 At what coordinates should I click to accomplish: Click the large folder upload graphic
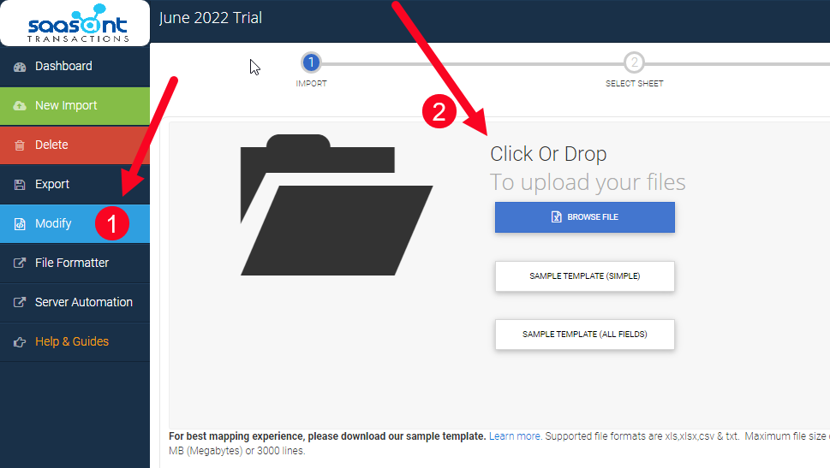coord(336,205)
